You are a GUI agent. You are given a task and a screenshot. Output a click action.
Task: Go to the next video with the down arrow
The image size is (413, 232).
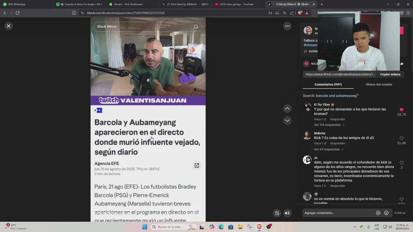click(x=287, y=121)
